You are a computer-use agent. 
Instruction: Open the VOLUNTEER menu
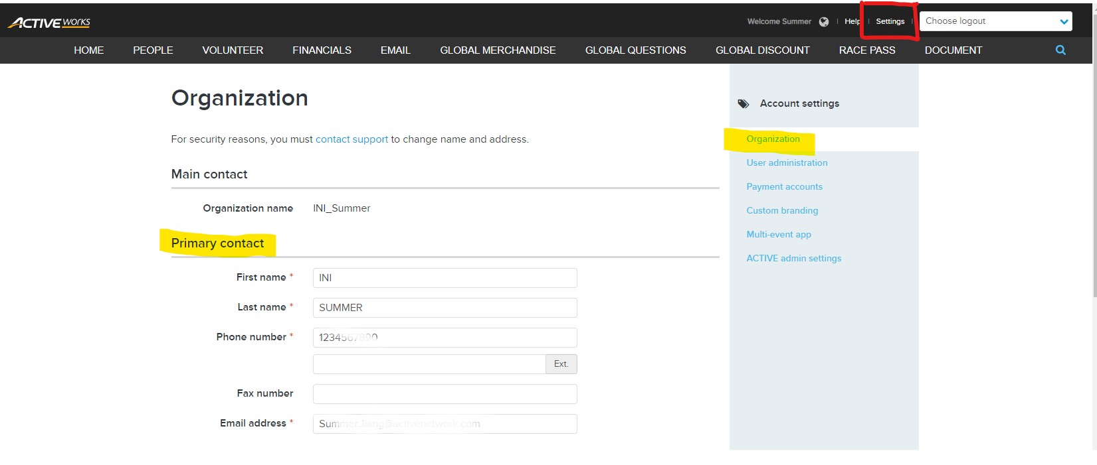(233, 50)
